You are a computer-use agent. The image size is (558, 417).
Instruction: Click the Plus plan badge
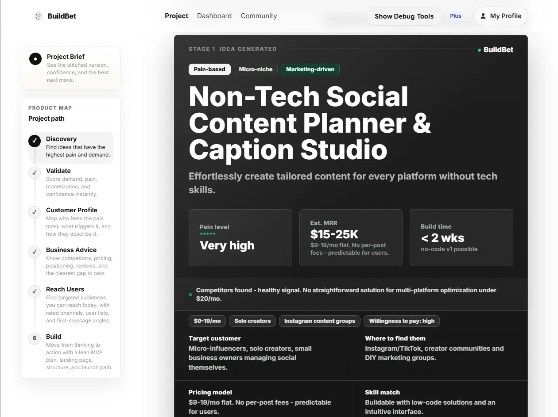tap(456, 16)
